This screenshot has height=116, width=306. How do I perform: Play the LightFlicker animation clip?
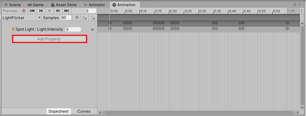click(x=50, y=11)
